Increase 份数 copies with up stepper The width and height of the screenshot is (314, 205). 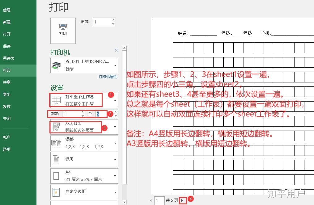[x=113, y=20]
